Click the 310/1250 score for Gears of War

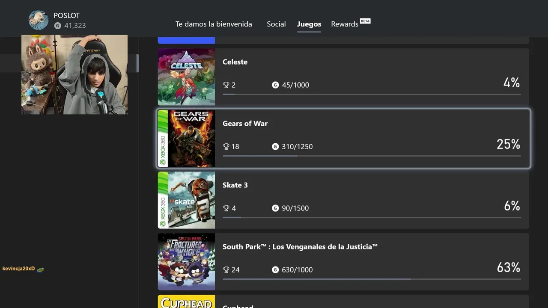click(297, 146)
